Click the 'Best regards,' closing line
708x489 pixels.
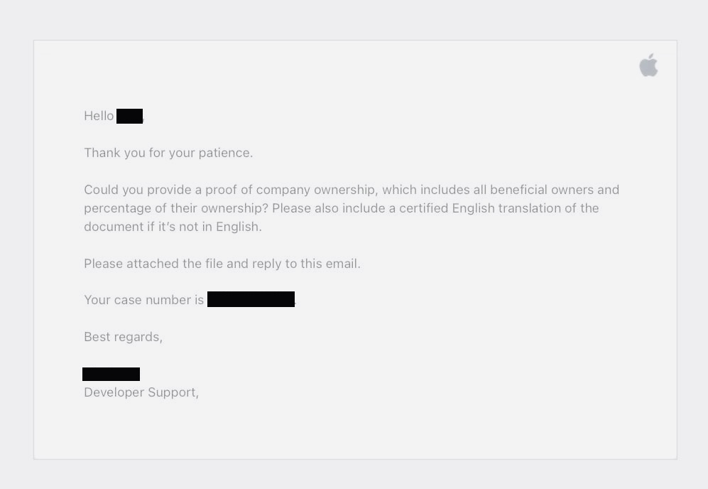[x=123, y=337]
